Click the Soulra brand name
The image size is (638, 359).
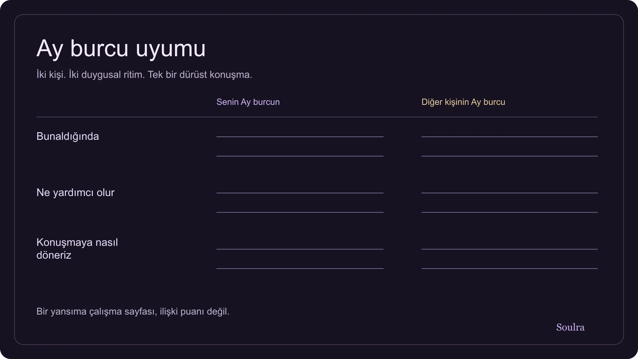(x=570, y=327)
